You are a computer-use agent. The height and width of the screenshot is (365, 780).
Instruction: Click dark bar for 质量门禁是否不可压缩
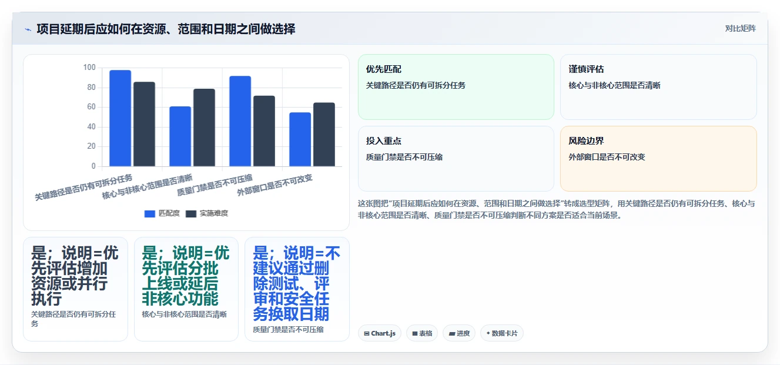point(264,131)
